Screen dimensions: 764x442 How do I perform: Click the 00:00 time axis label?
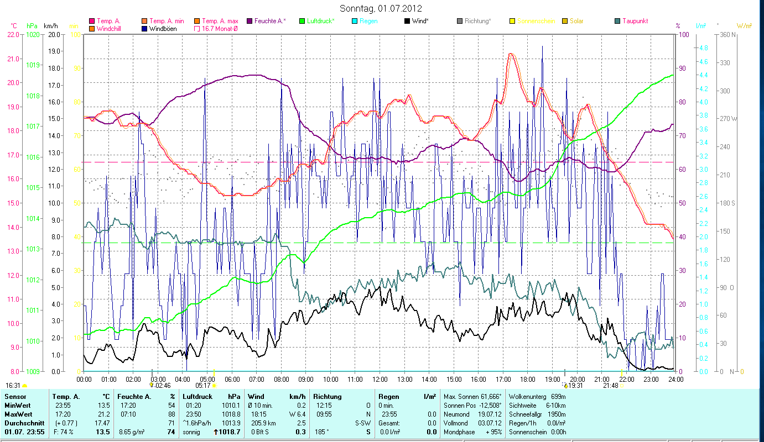point(84,379)
